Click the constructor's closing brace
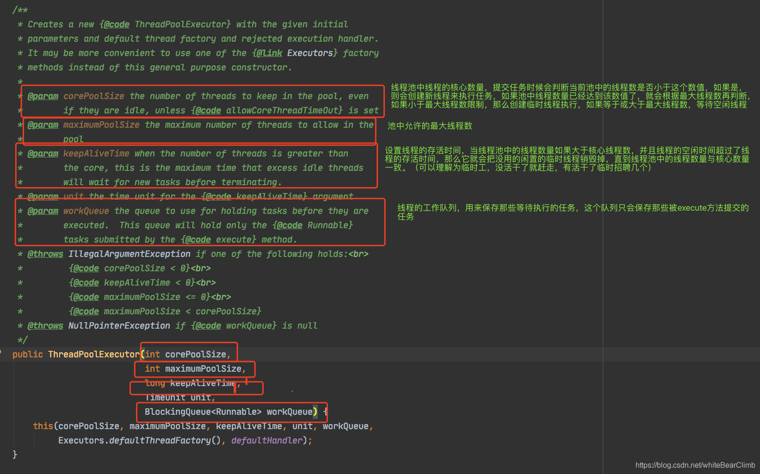Screen dimensions: 760x474 pos(15,455)
